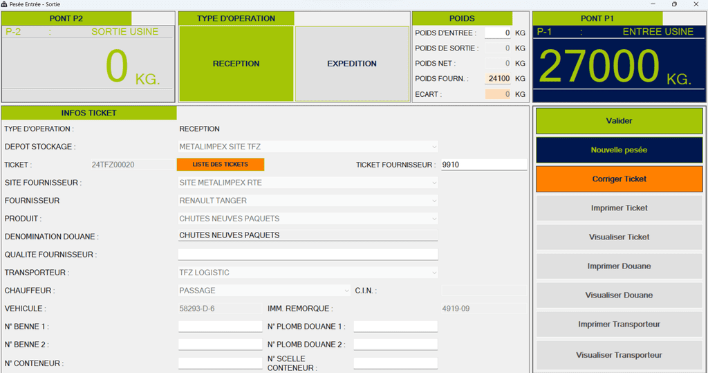The height and width of the screenshot is (373, 708).
Task: Click the POIDS FOURN. value 24100
Action: 498,78
